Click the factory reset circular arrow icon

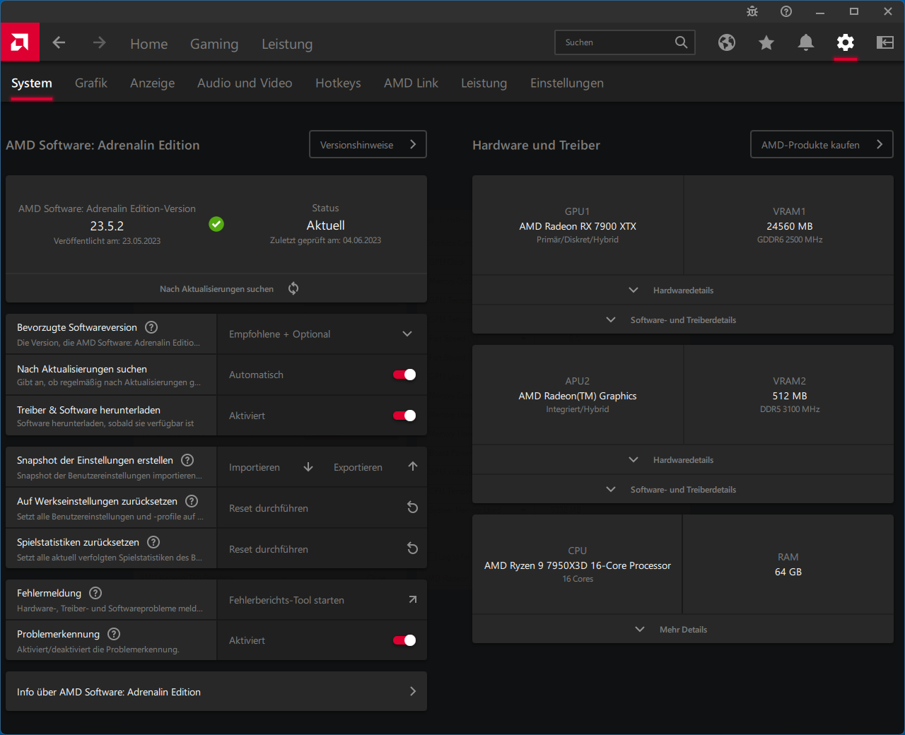(x=413, y=507)
